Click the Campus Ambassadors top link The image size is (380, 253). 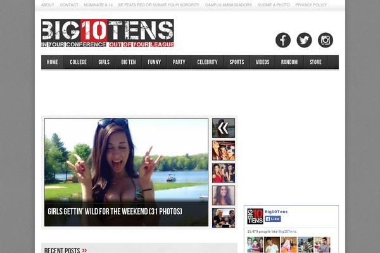point(228,5)
